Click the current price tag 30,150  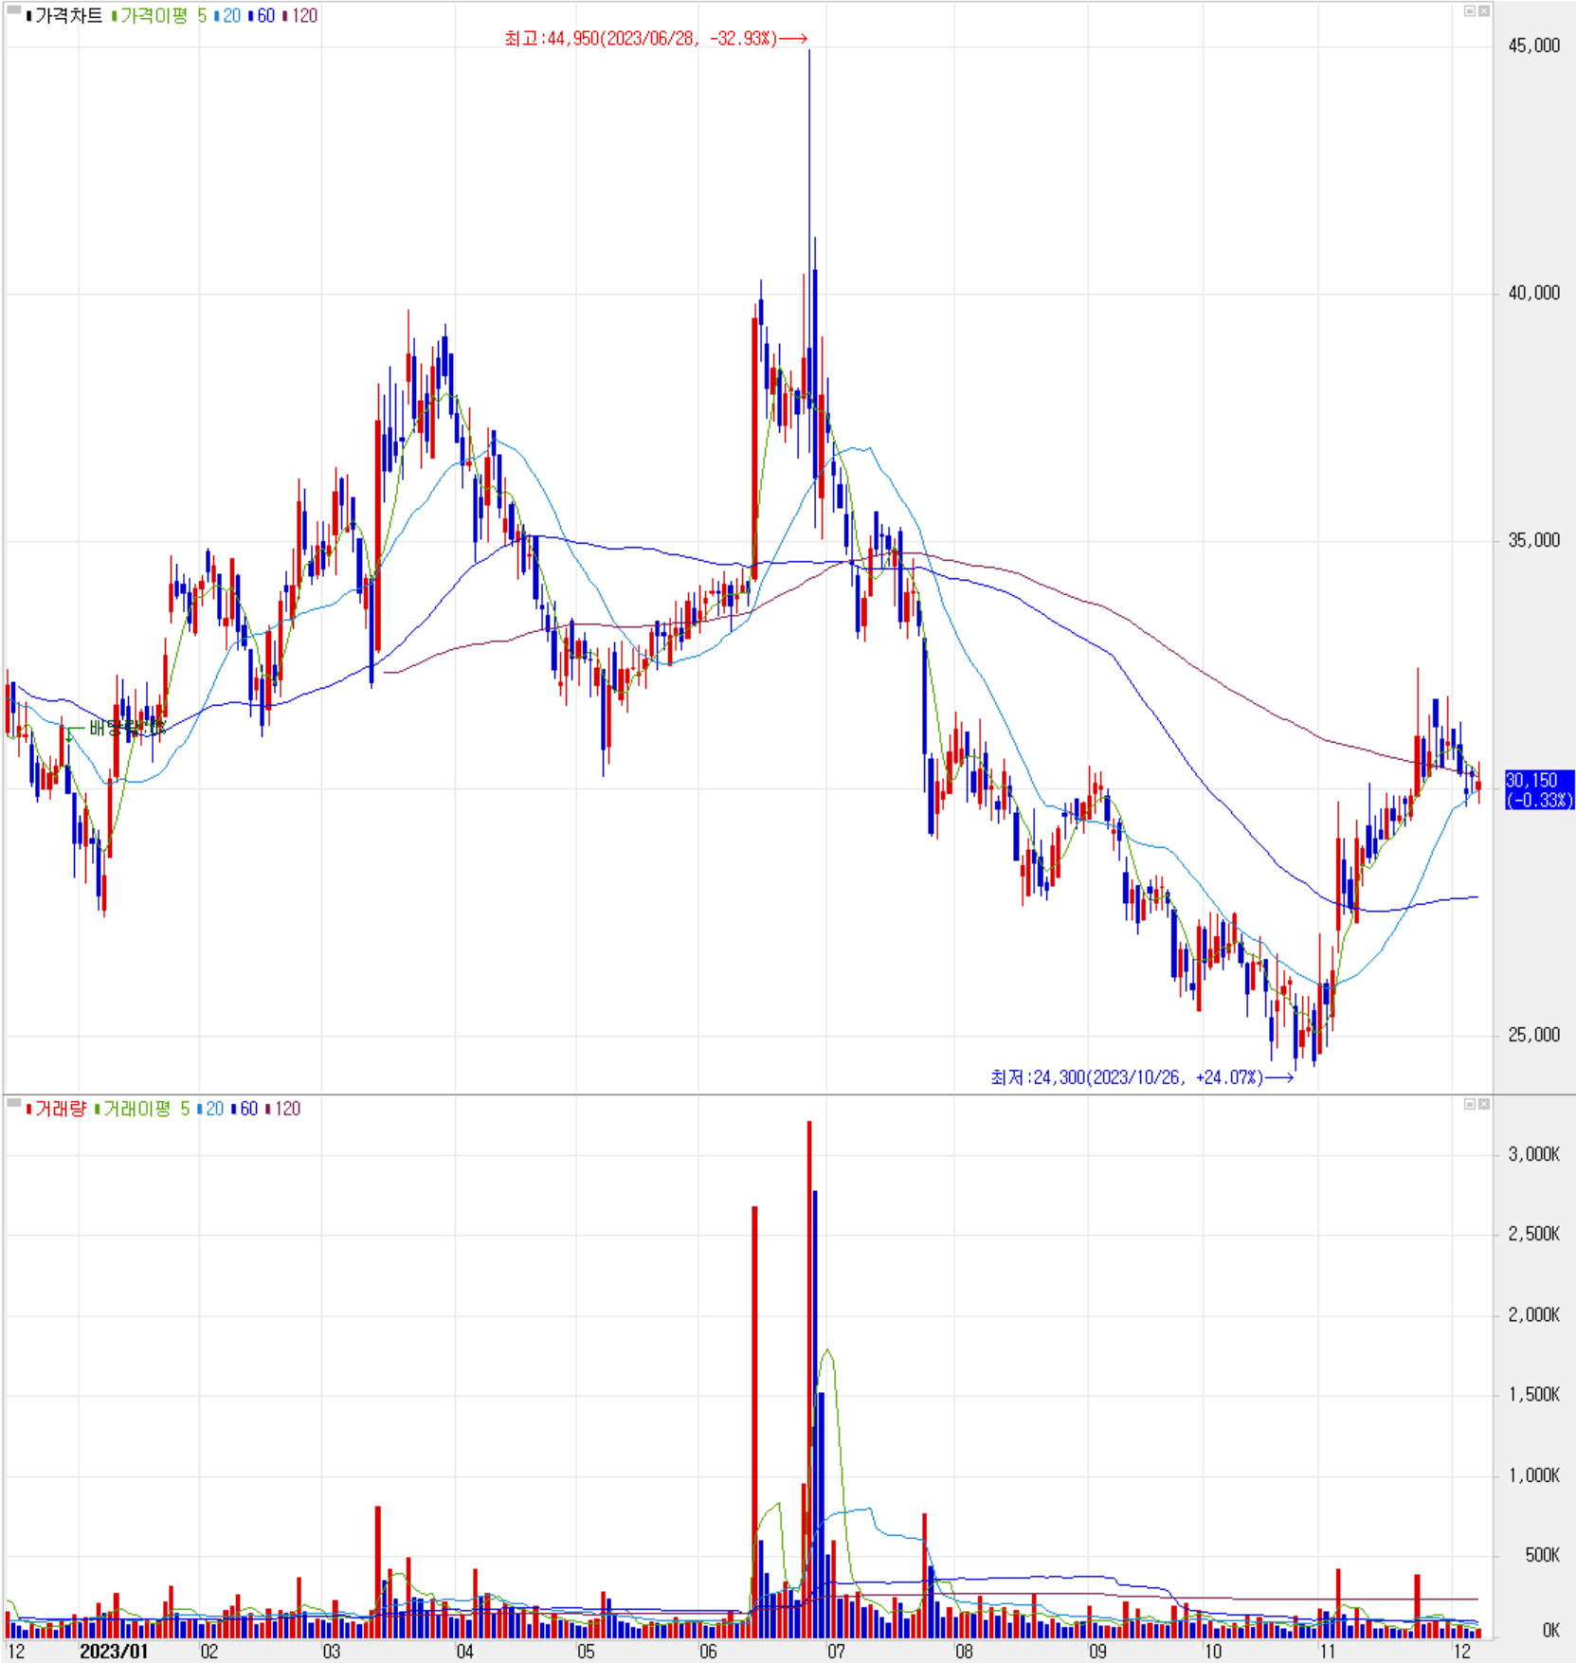pyautogui.click(x=1539, y=789)
